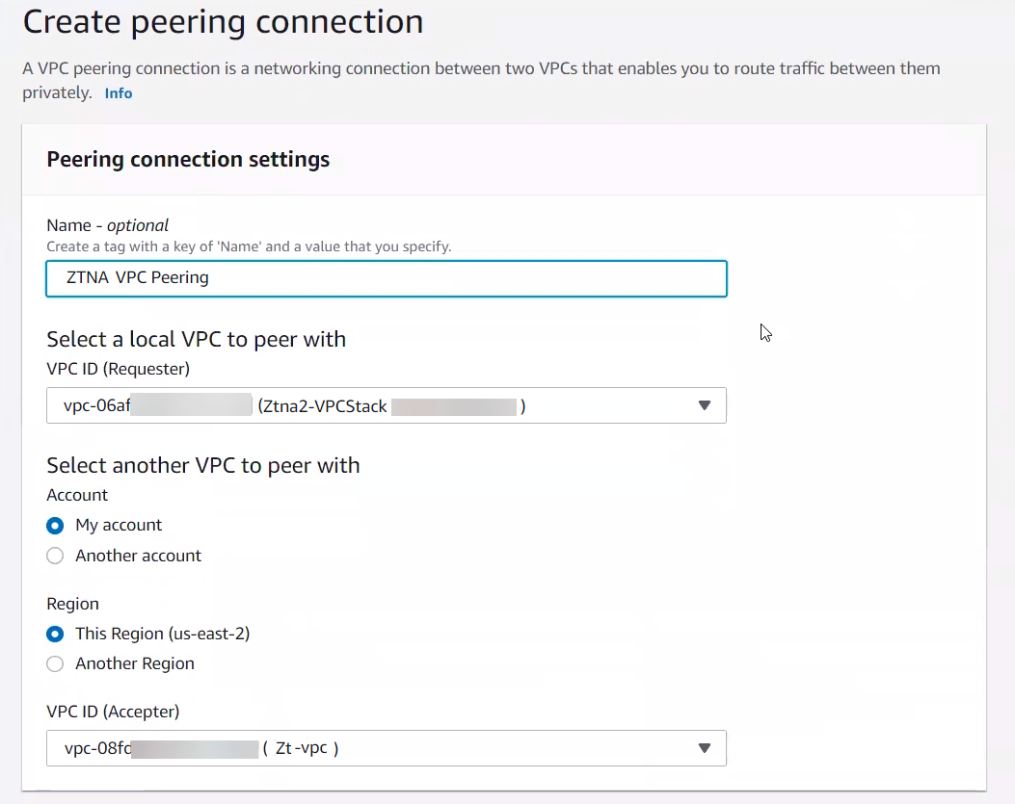Click the Peering connection settings header
The width and height of the screenshot is (1015, 804).
(x=188, y=159)
